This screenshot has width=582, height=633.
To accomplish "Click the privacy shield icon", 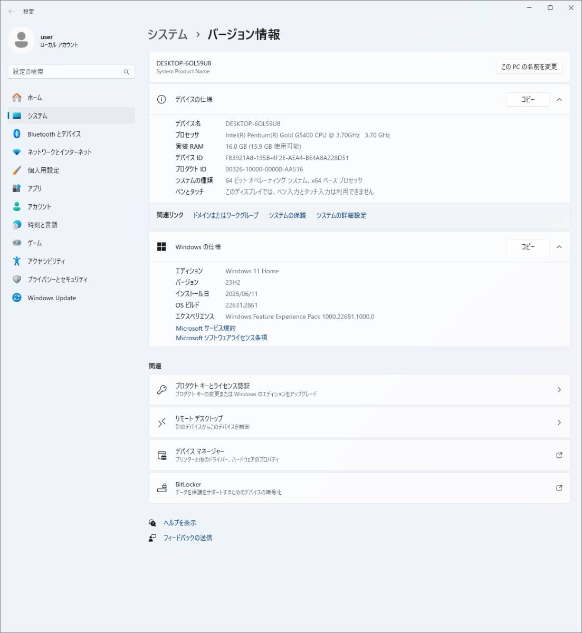I will tap(17, 279).
